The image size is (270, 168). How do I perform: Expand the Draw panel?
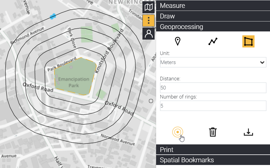click(213, 16)
